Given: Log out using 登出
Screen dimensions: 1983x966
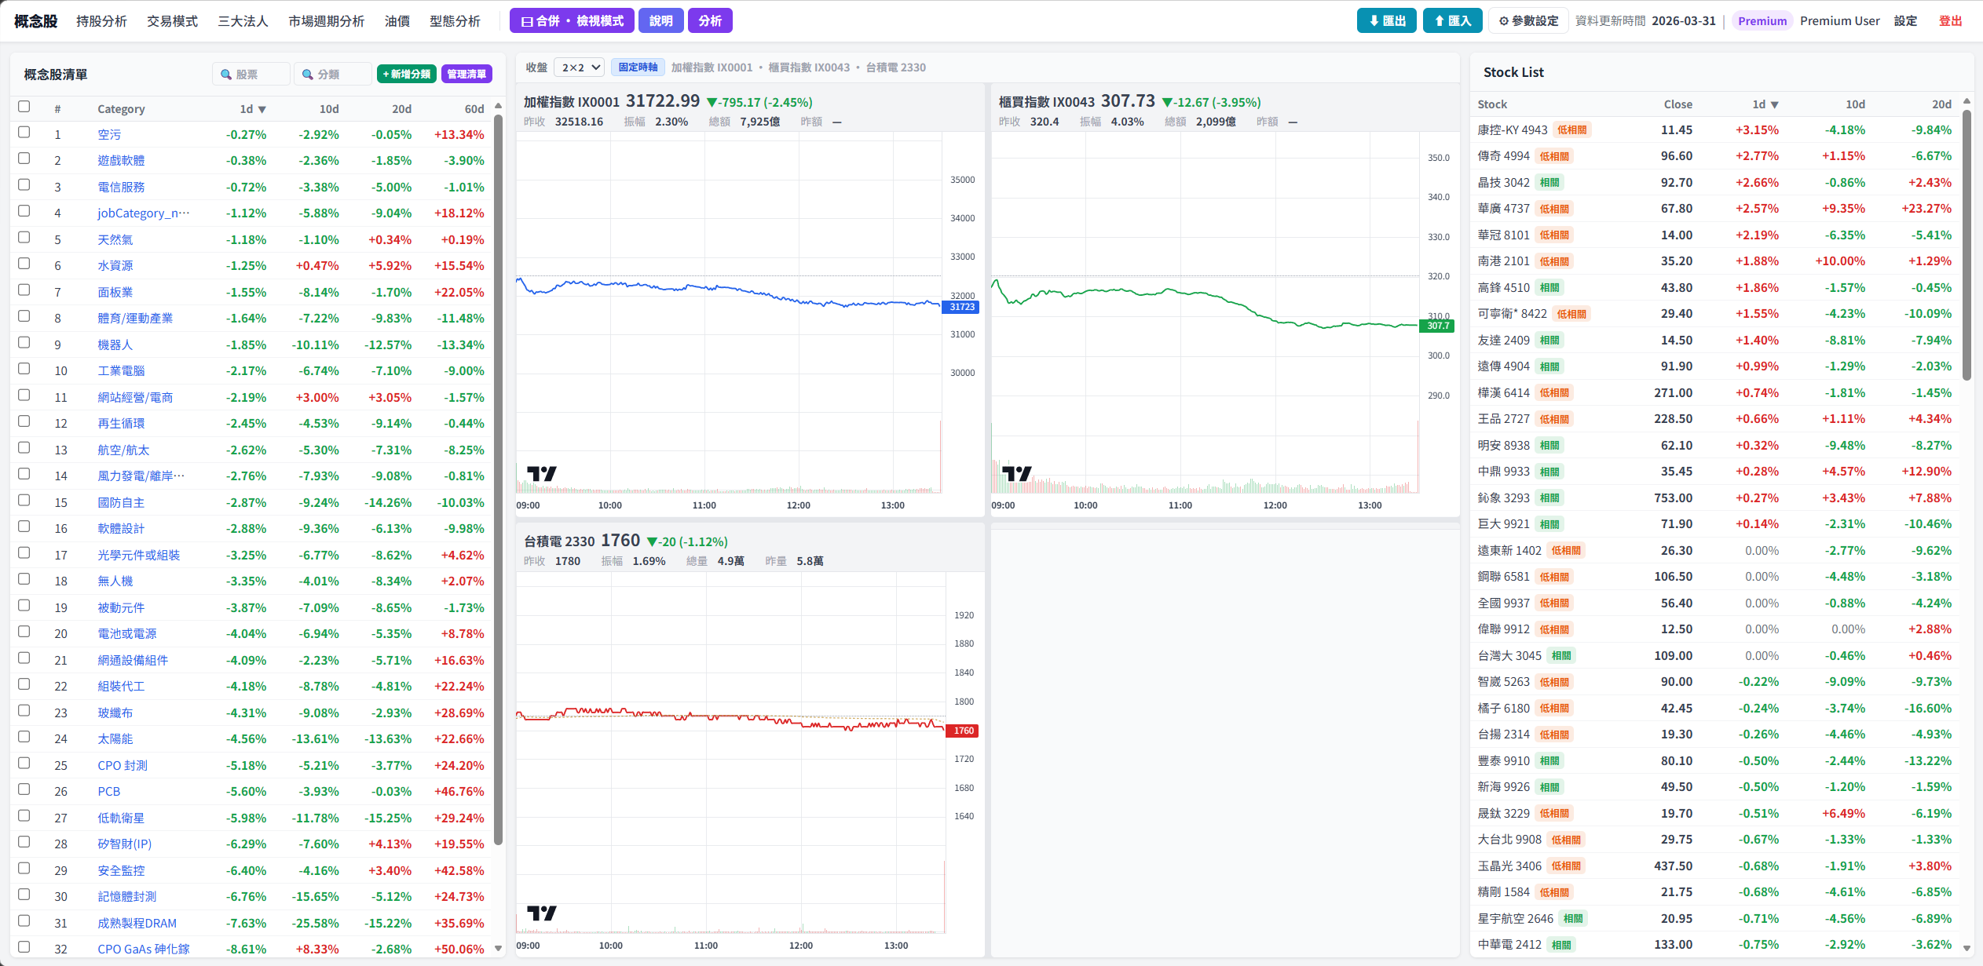Looking at the screenshot, I should (x=1951, y=21).
